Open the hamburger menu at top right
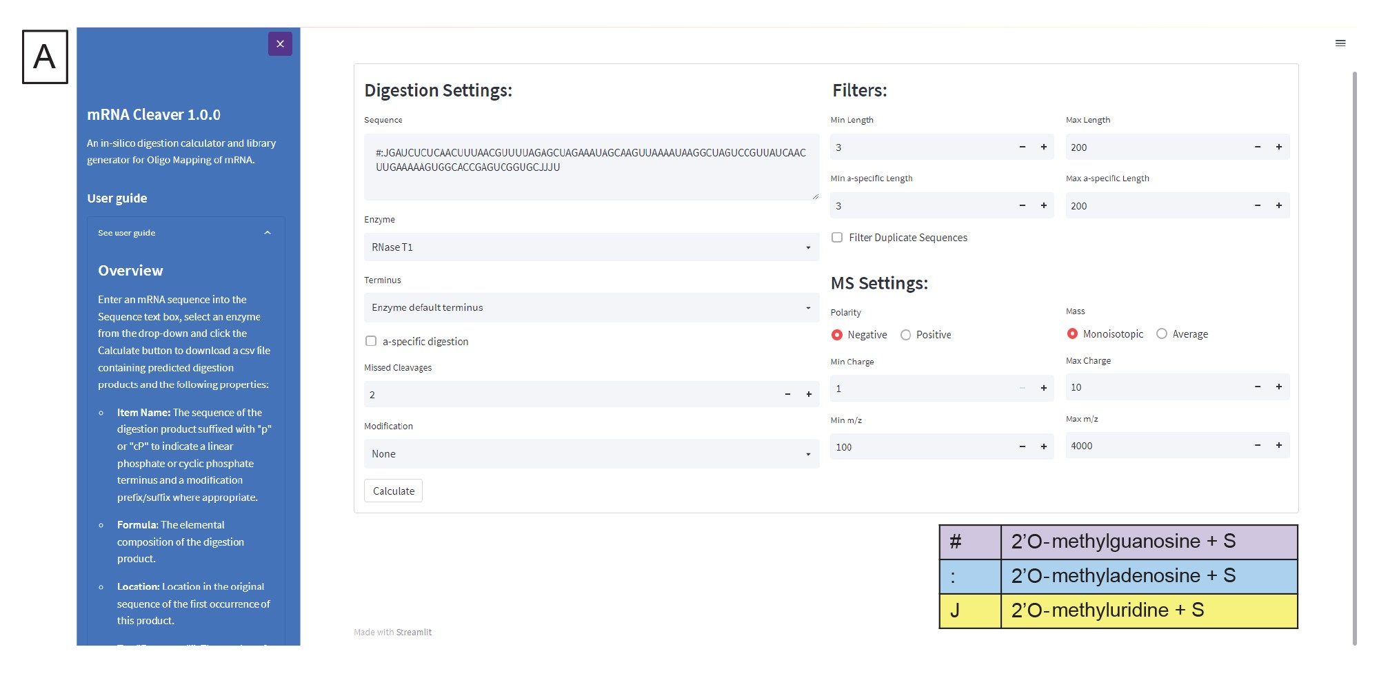The height and width of the screenshot is (689, 1379). pos(1340,43)
